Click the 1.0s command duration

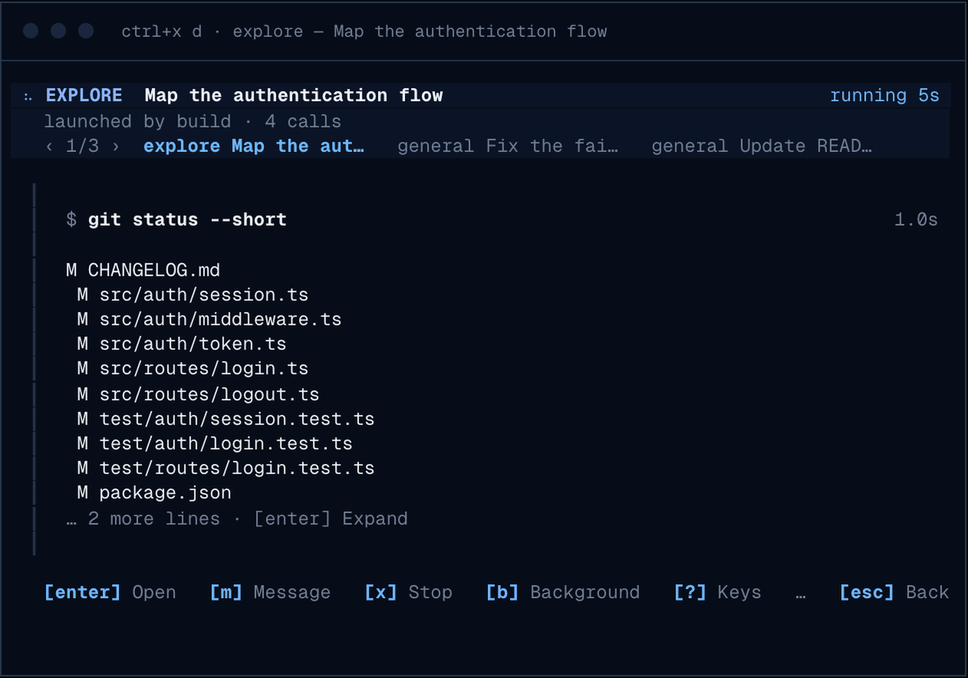click(916, 220)
